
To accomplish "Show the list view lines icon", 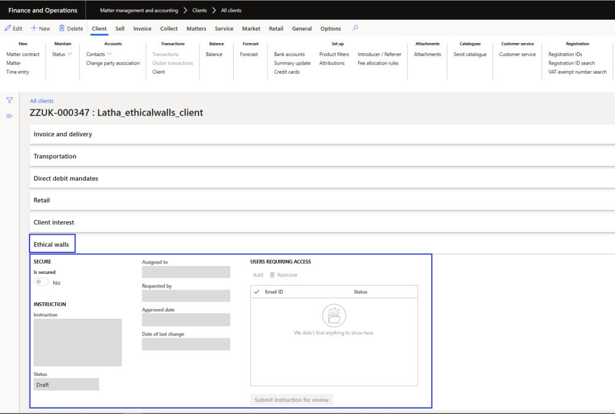I will pos(9,116).
